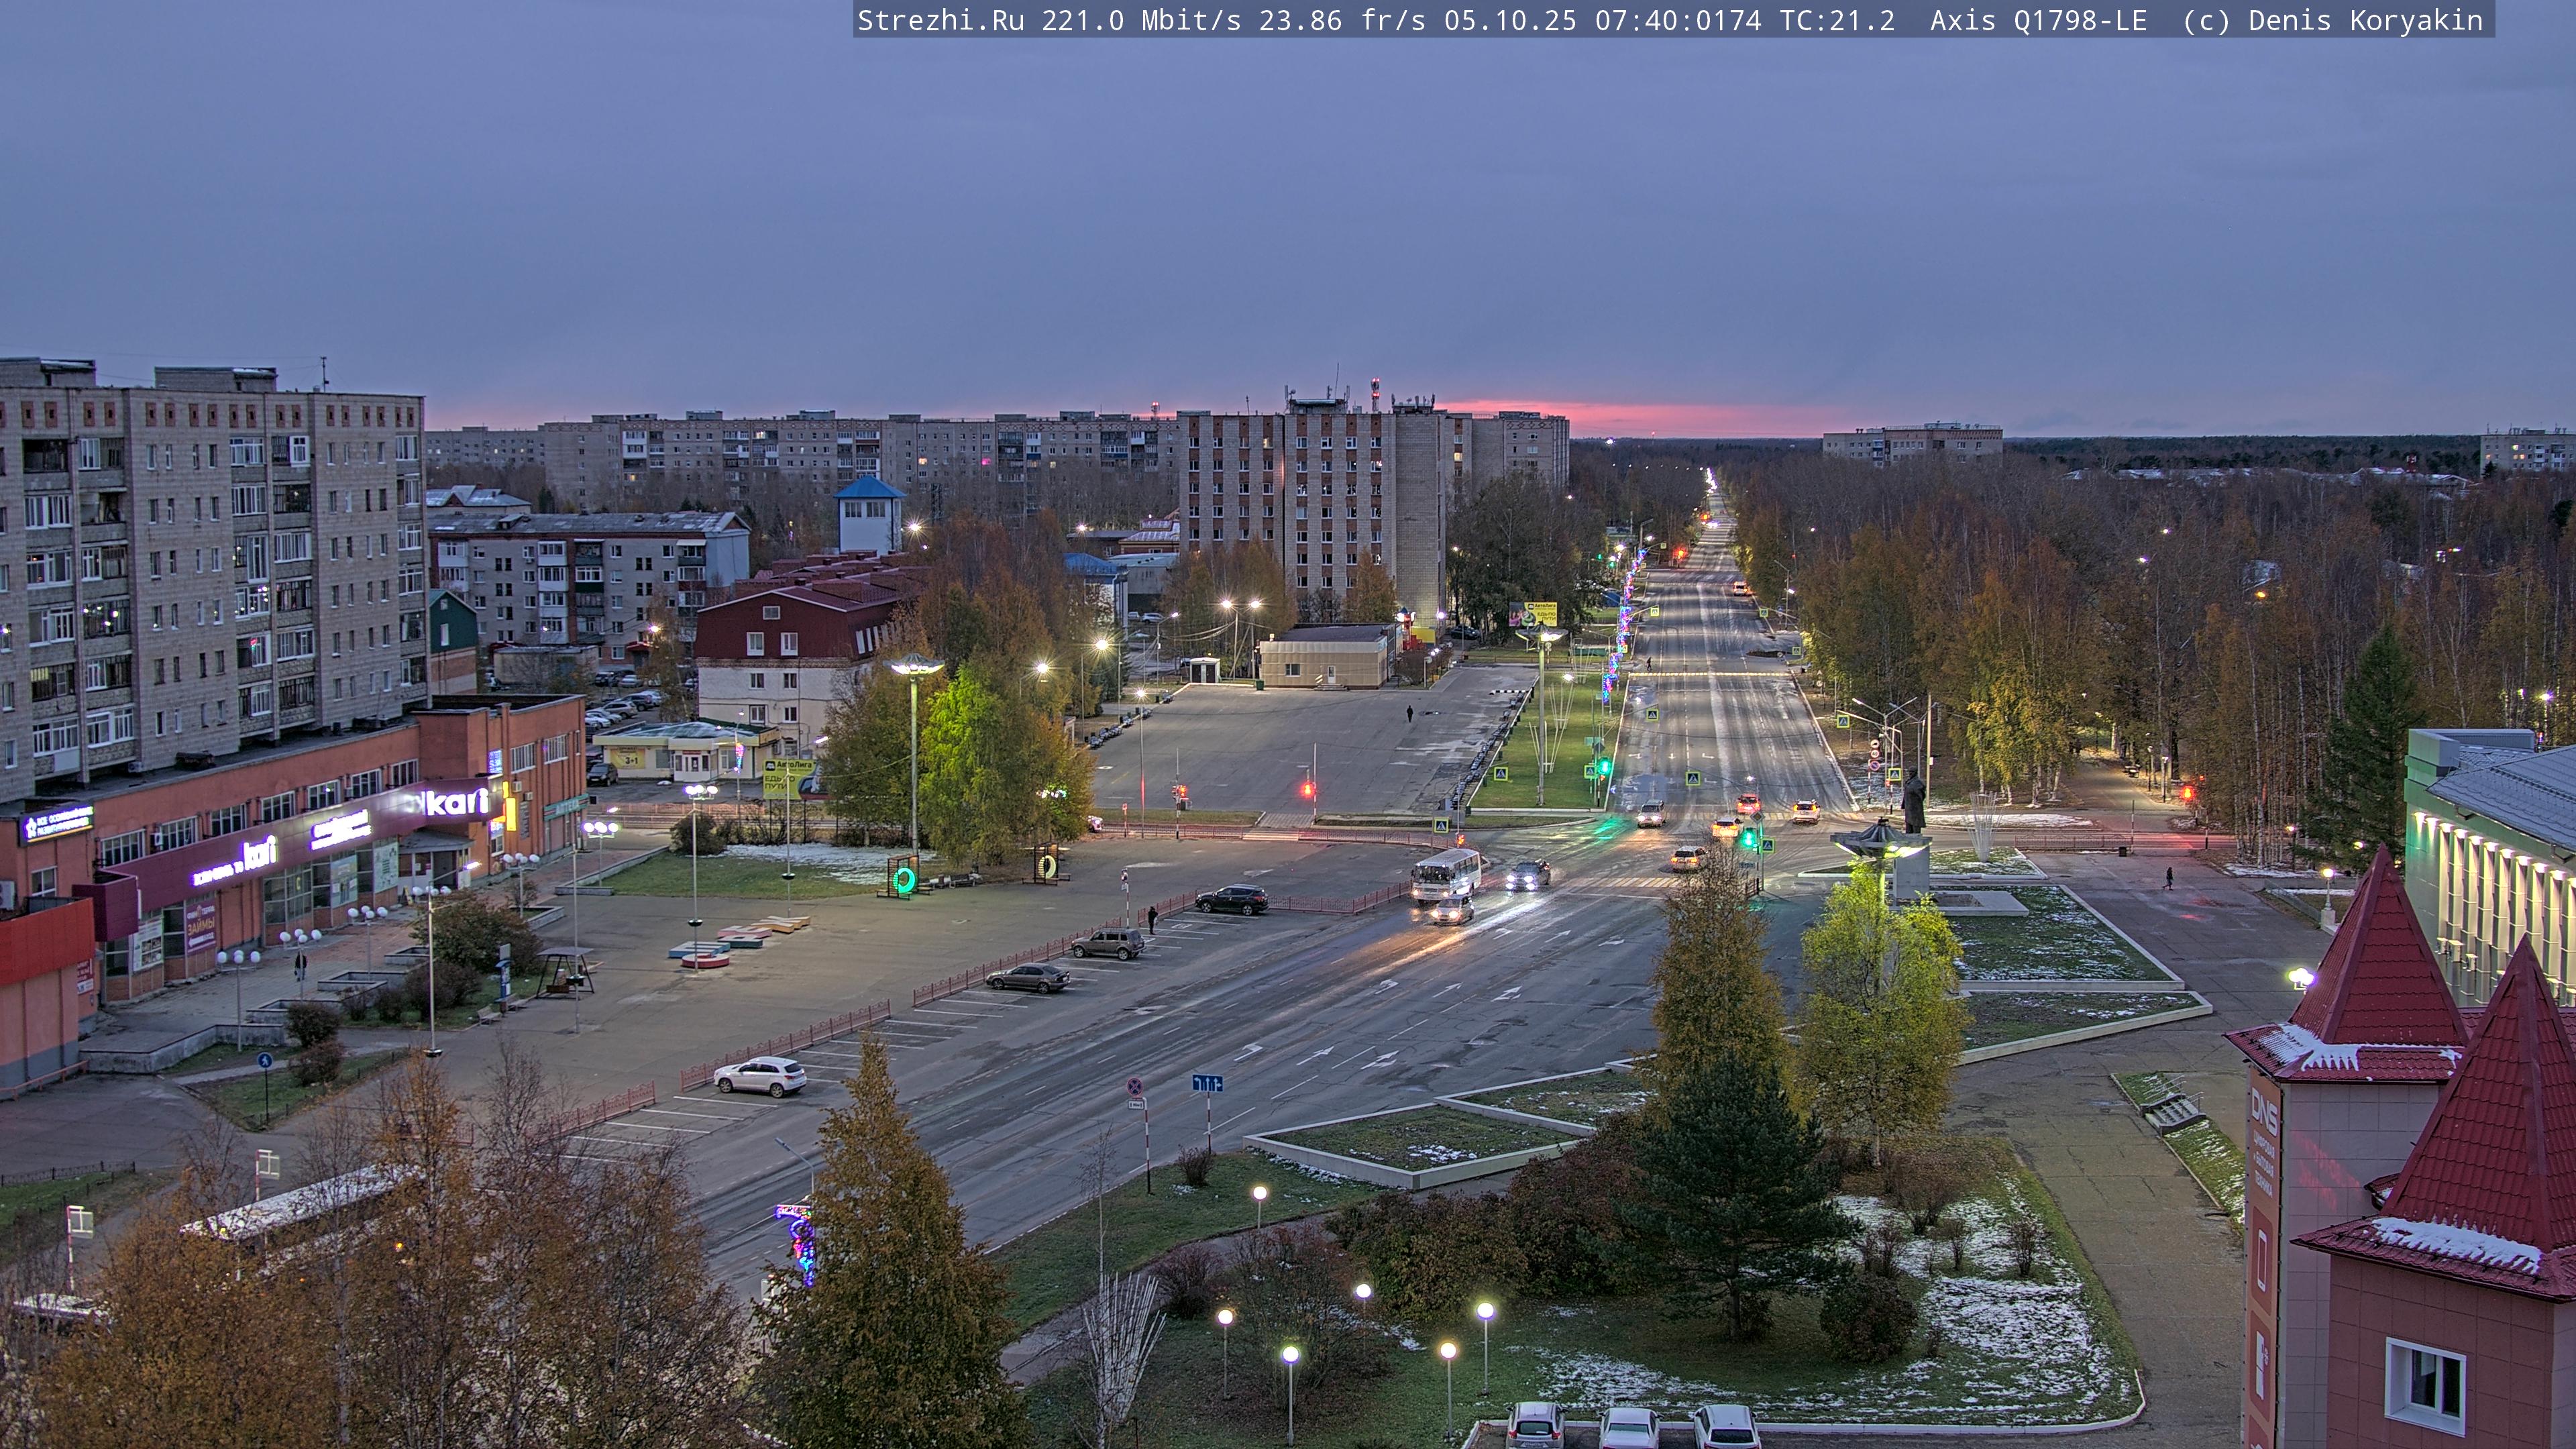
Task: Click the Axis Q1798-LE camera label
Action: 2038,20
